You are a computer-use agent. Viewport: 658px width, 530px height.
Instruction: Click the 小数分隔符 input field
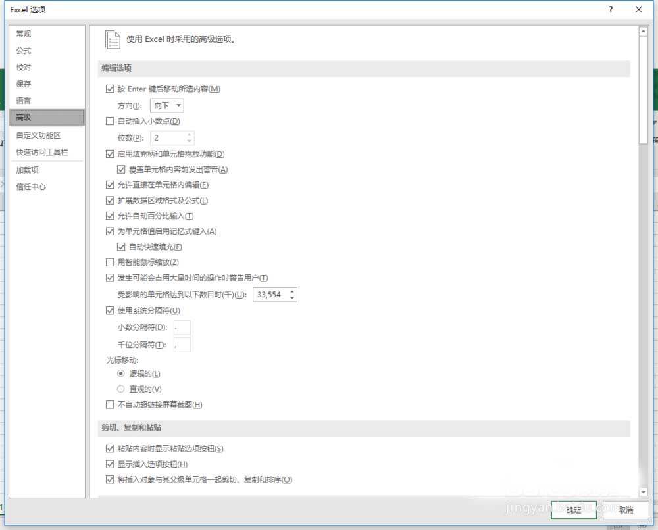pos(182,327)
